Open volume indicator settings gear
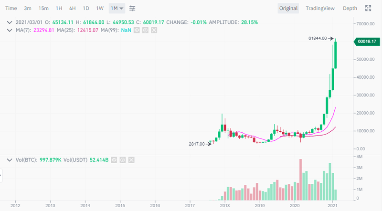This screenshot has height=211, width=382. 123,160
